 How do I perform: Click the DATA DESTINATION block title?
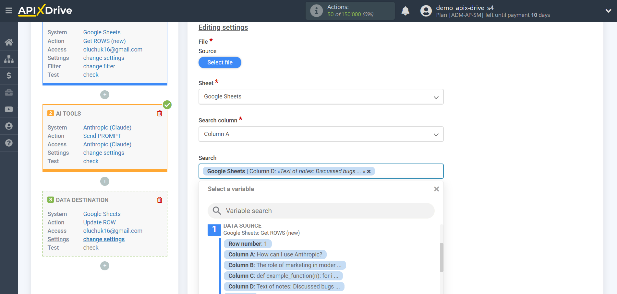click(82, 200)
